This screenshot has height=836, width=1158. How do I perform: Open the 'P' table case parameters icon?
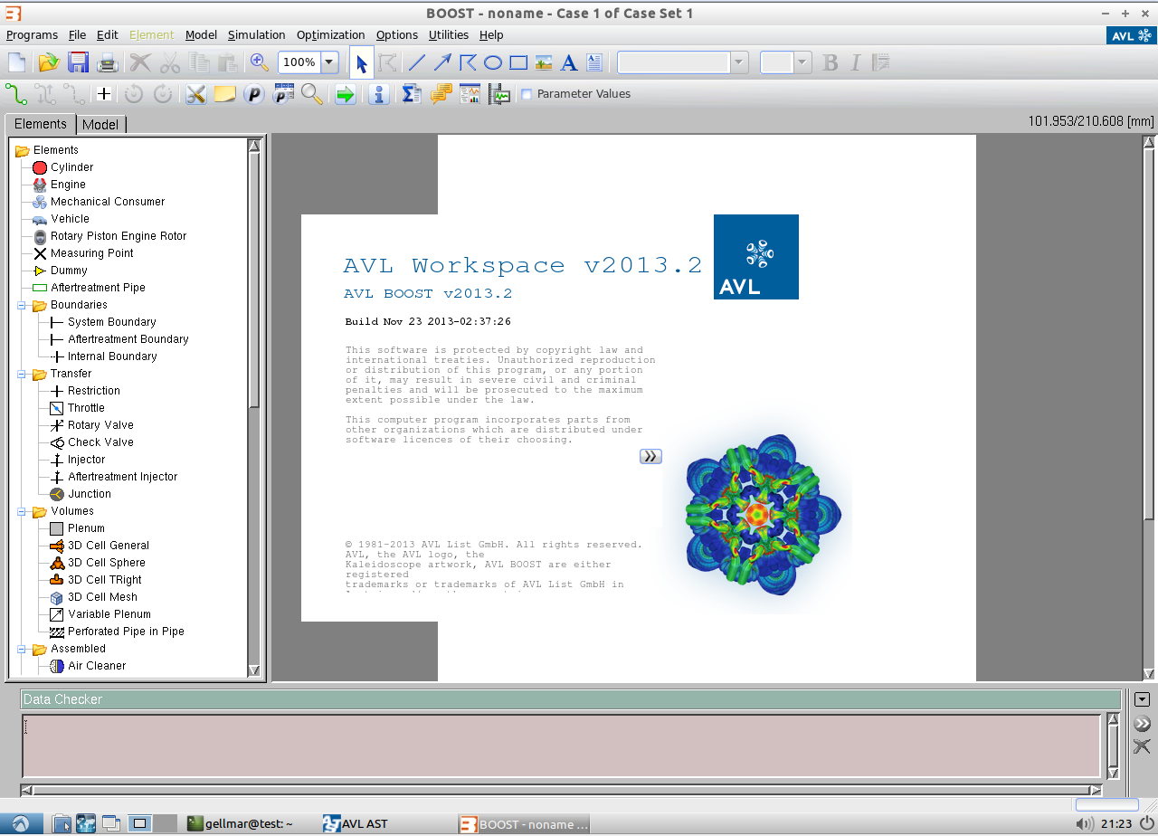(x=283, y=93)
